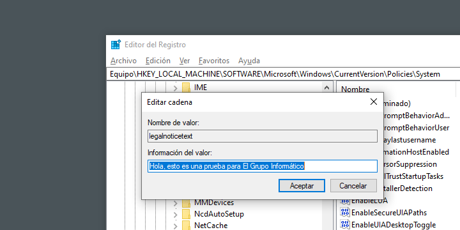The width and height of the screenshot is (460, 230).
Task: Select the EnableSecureUIAPaths value icon
Action: point(345,212)
